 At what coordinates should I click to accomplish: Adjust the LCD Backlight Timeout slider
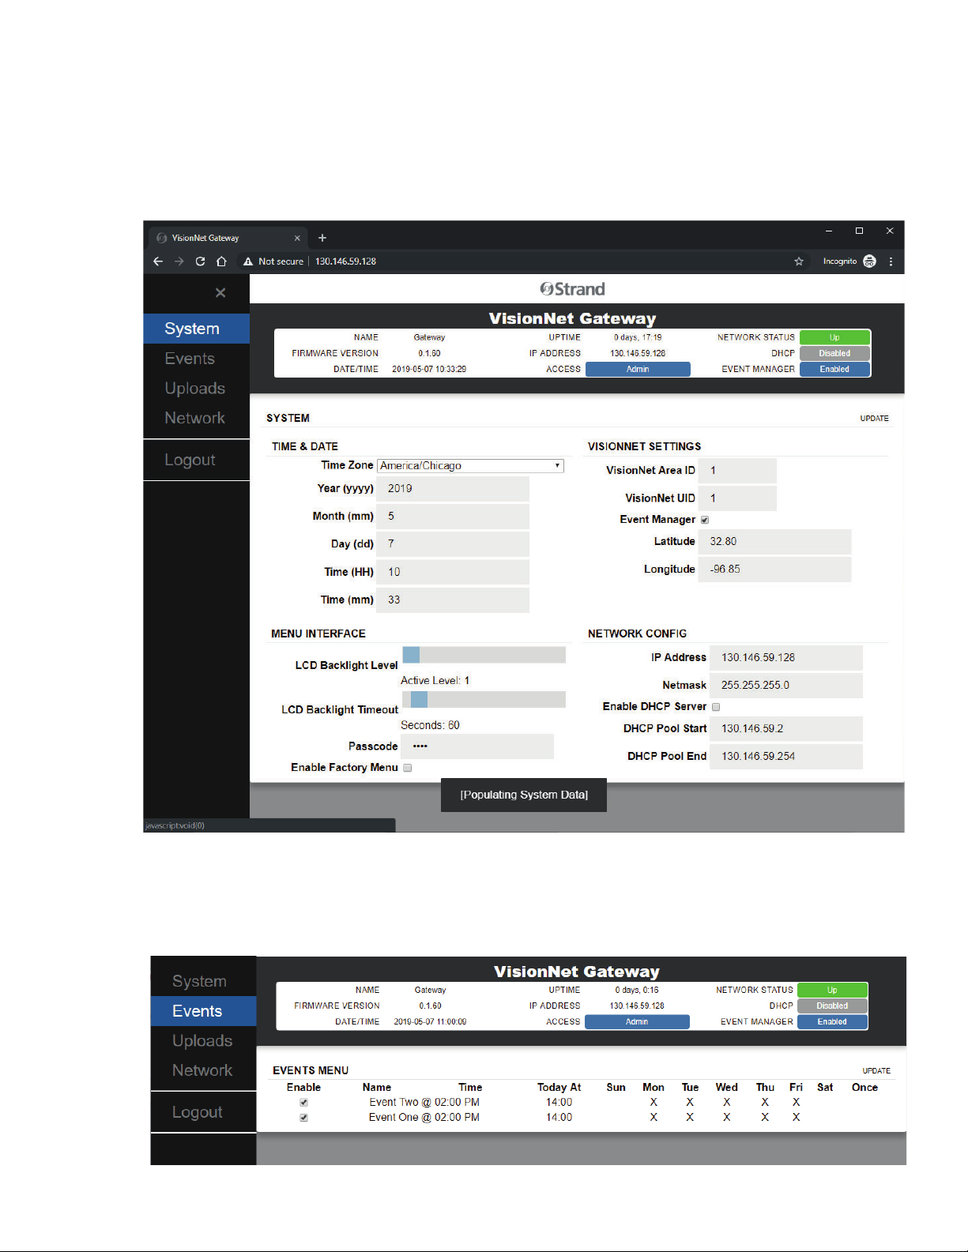tap(484, 700)
